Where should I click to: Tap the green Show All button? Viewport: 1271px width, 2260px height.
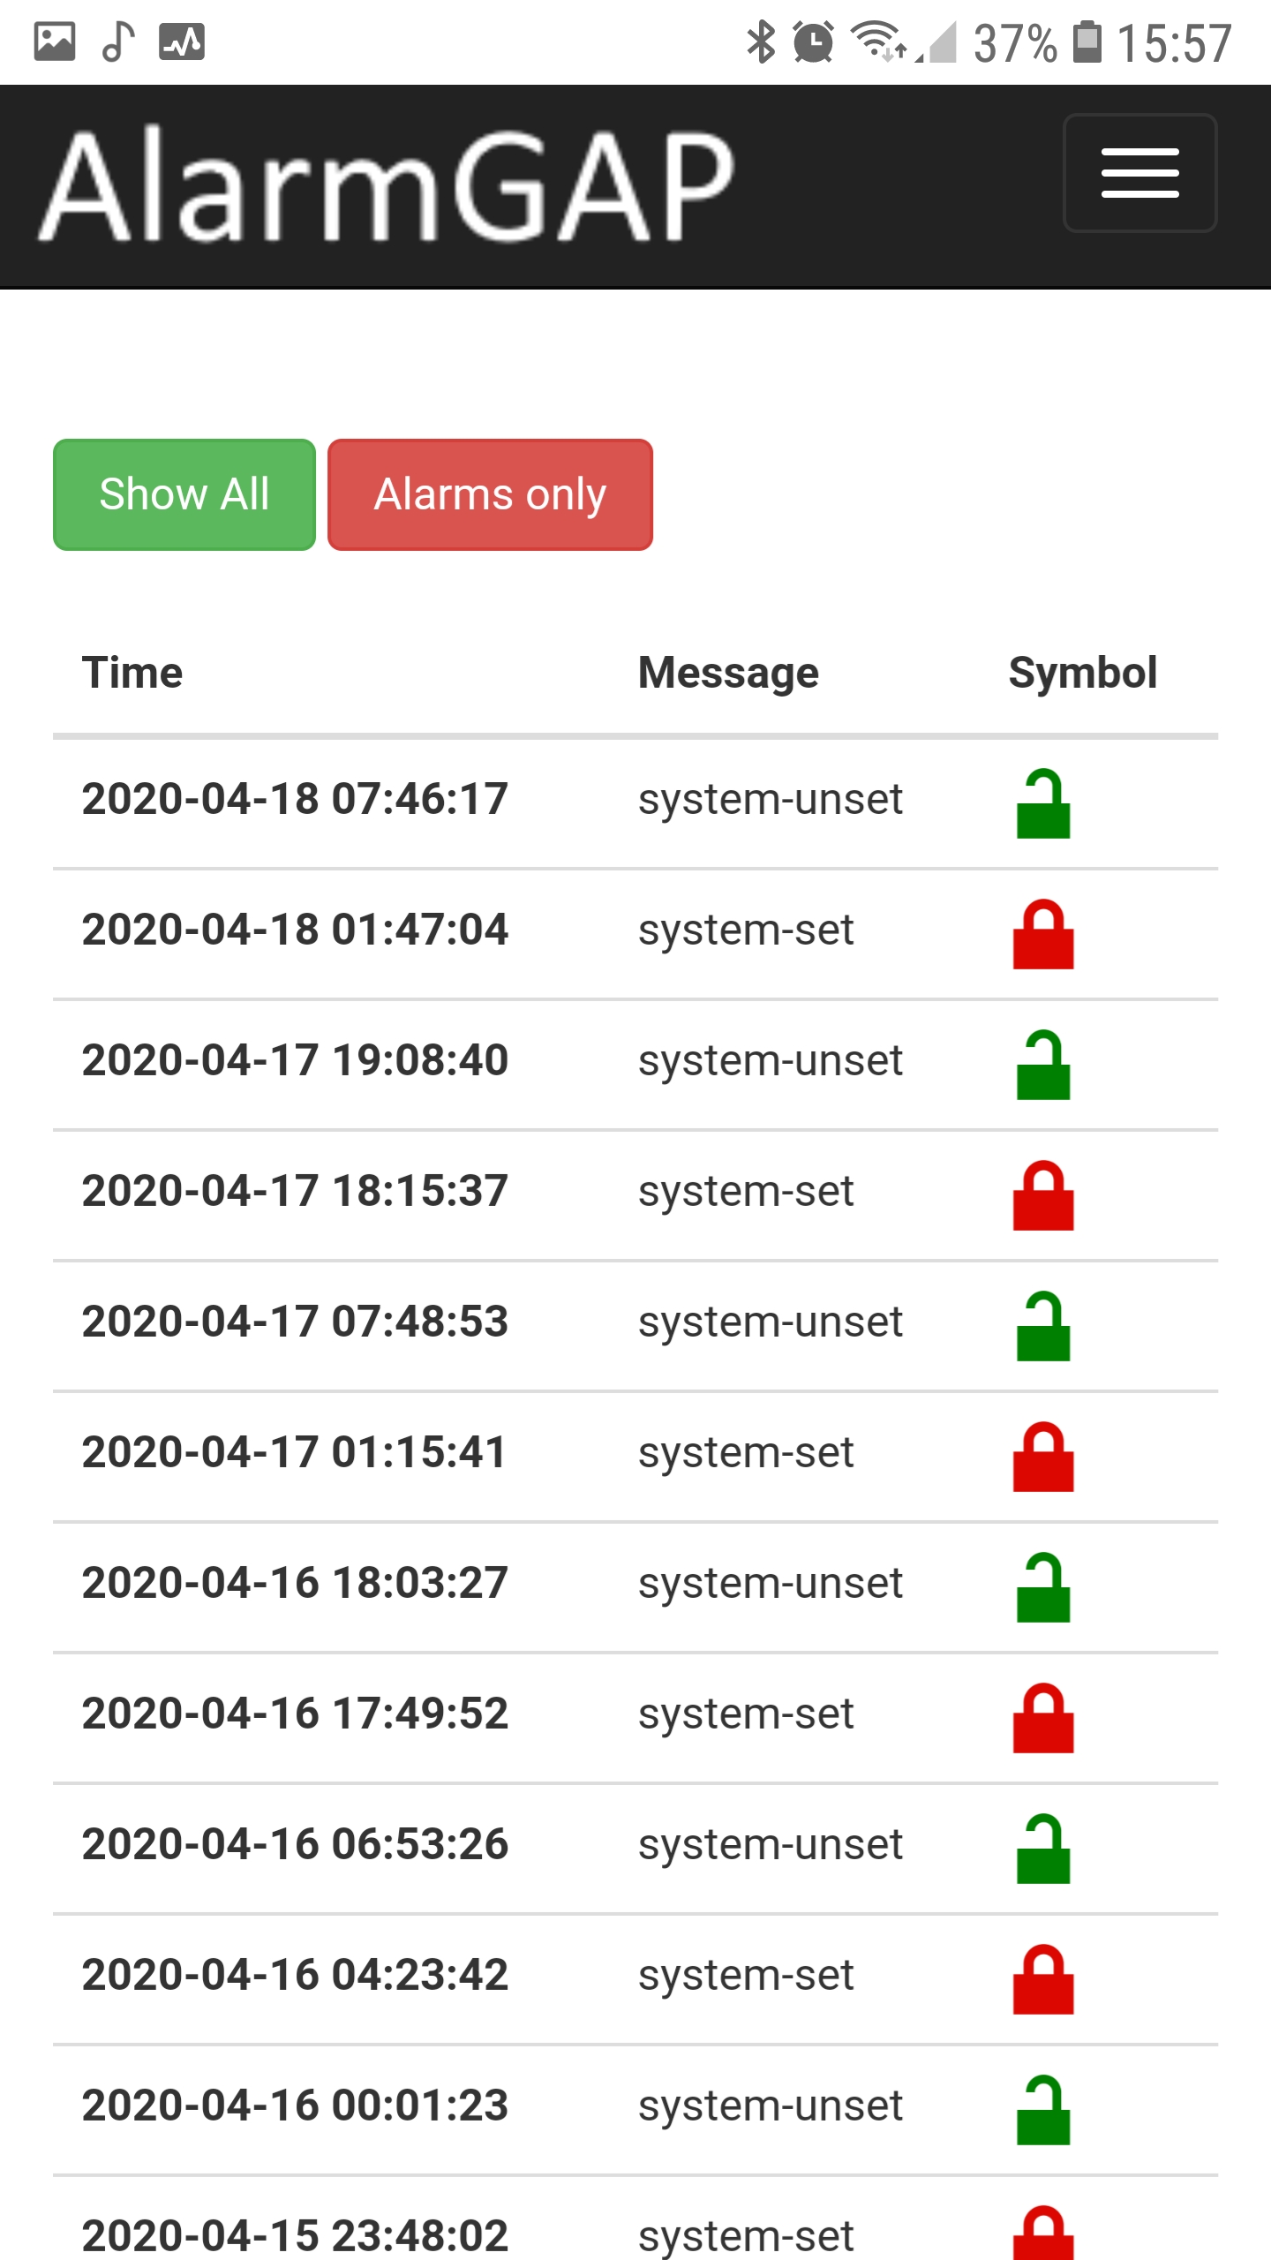tap(184, 494)
